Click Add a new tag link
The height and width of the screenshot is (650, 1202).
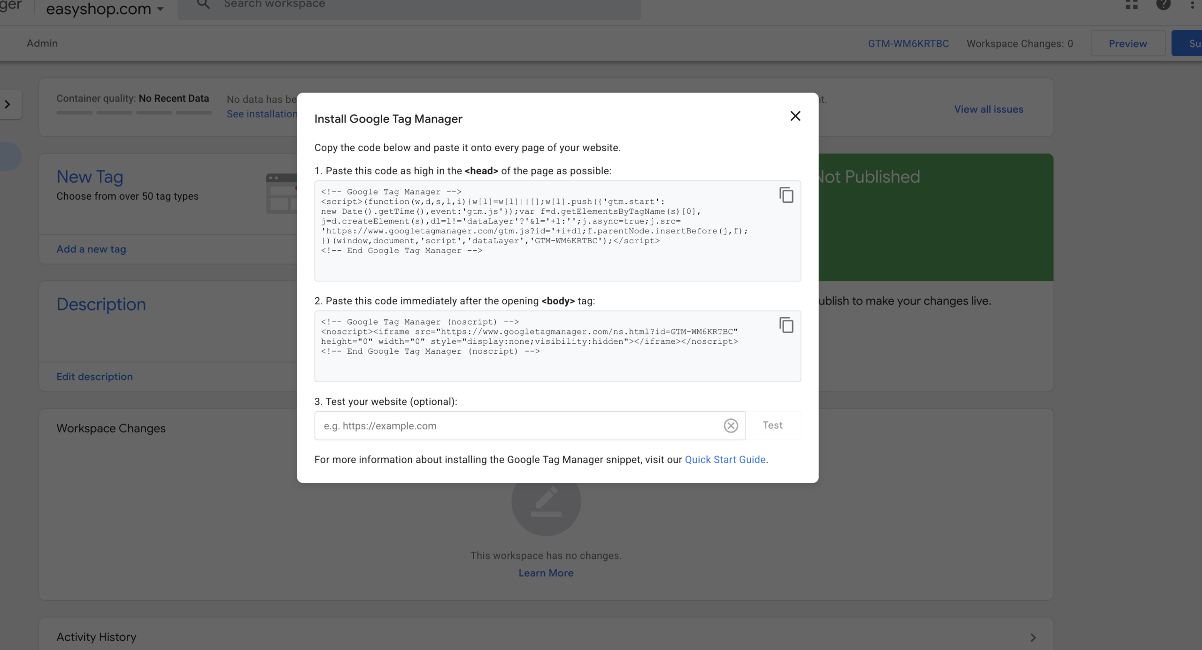coord(91,249)
